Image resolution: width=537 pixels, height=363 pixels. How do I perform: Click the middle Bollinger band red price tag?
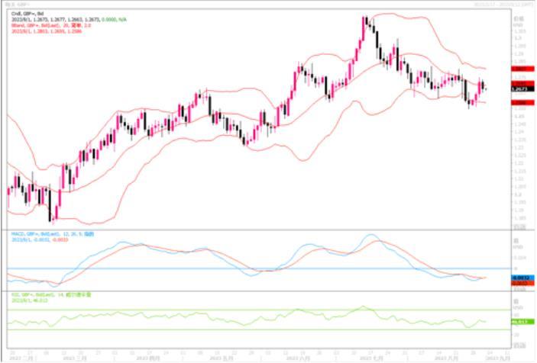(496, 83)
